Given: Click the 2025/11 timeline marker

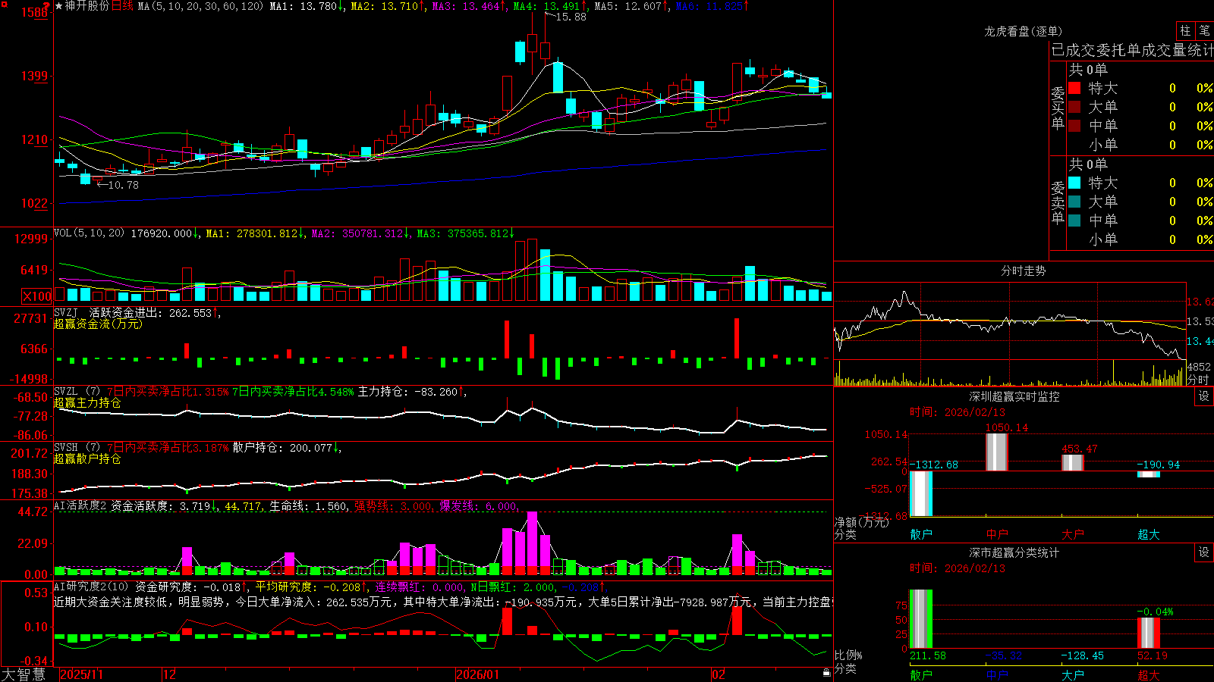Looking at the screenshot, I should click(x=81, y=674).
